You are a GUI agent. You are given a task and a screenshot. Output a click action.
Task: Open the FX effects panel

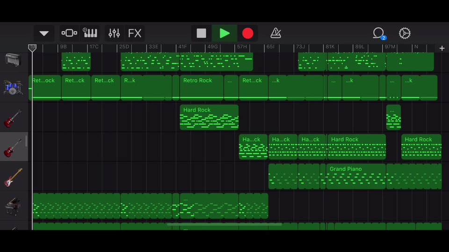click(135, 33)
